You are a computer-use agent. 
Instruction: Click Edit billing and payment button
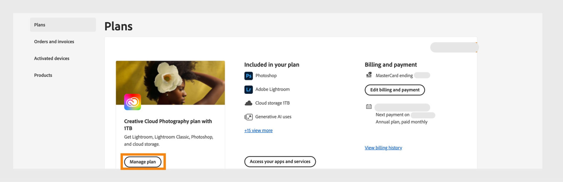click(x=395, y=90)
